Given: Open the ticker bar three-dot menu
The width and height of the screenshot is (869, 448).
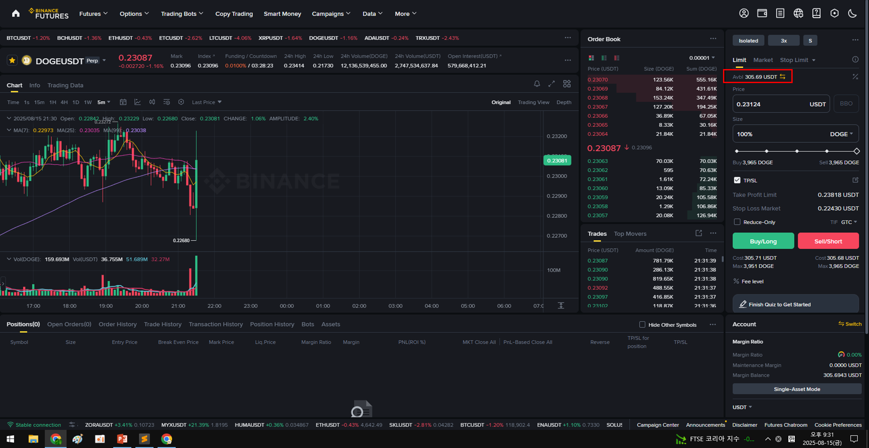Looking at the screenshot, I should 568,38.
